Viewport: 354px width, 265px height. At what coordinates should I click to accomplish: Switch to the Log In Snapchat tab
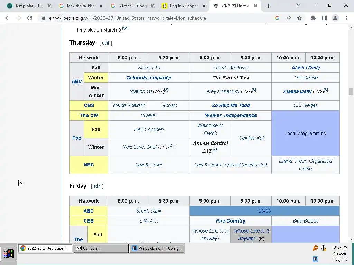[x=184, y=6]
